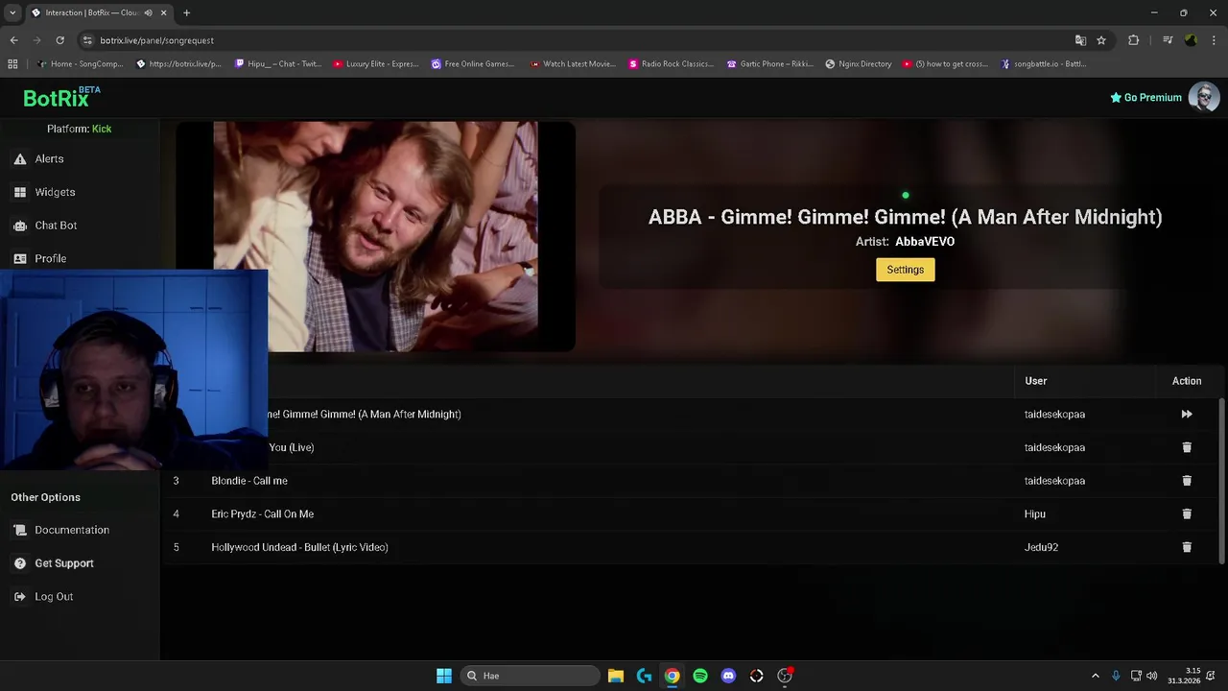Delete the You (Live) song request
The height and width of the screenshot is (691, 1228).
click(x=1187, y=447)
